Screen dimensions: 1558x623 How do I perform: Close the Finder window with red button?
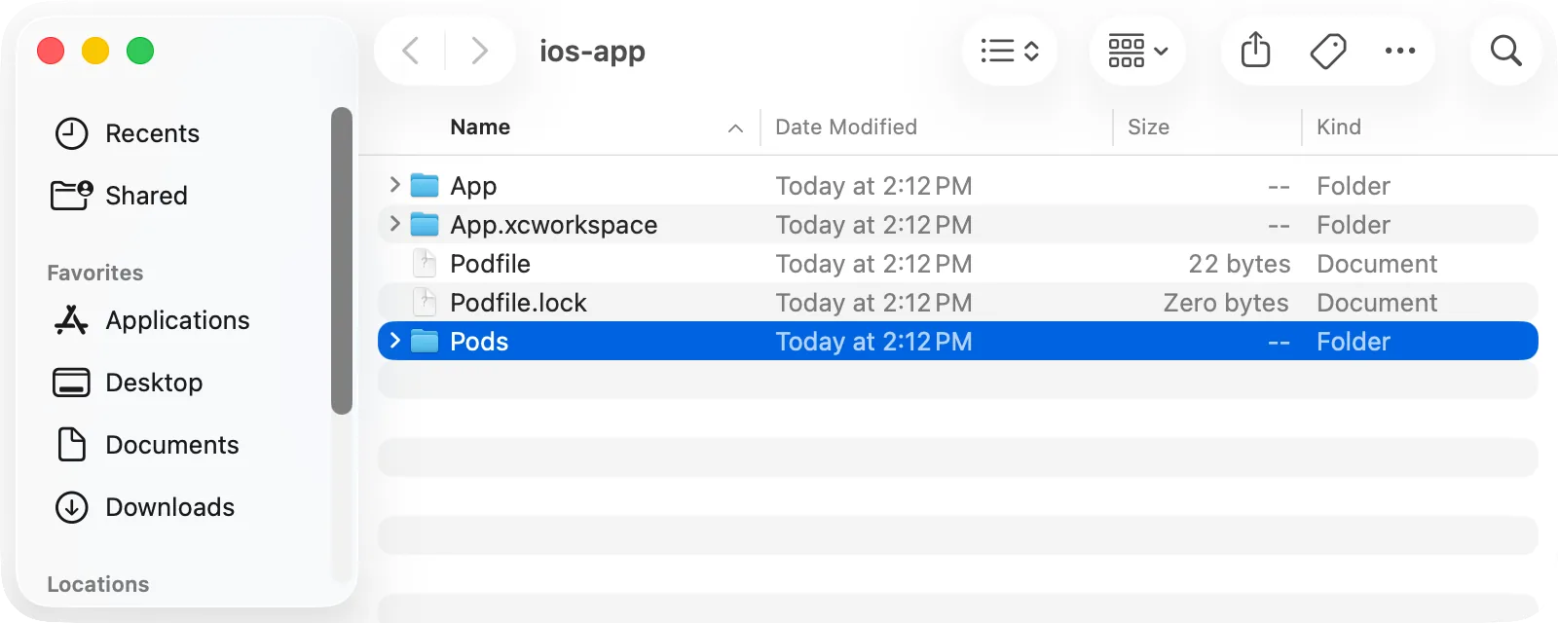tap(51, 51)
